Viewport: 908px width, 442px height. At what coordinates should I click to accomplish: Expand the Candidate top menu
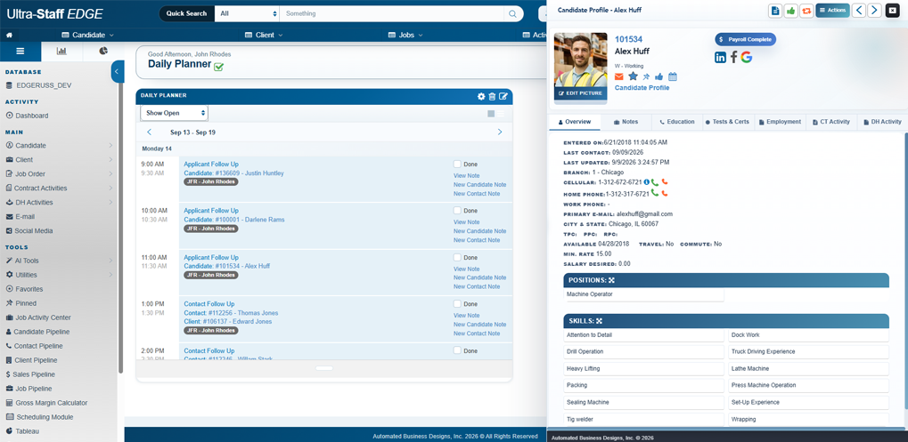tap(87, 36)
